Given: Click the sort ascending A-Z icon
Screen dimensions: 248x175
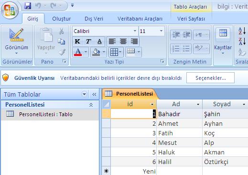Looking at the screenshot, I should (x=242, y=31).
